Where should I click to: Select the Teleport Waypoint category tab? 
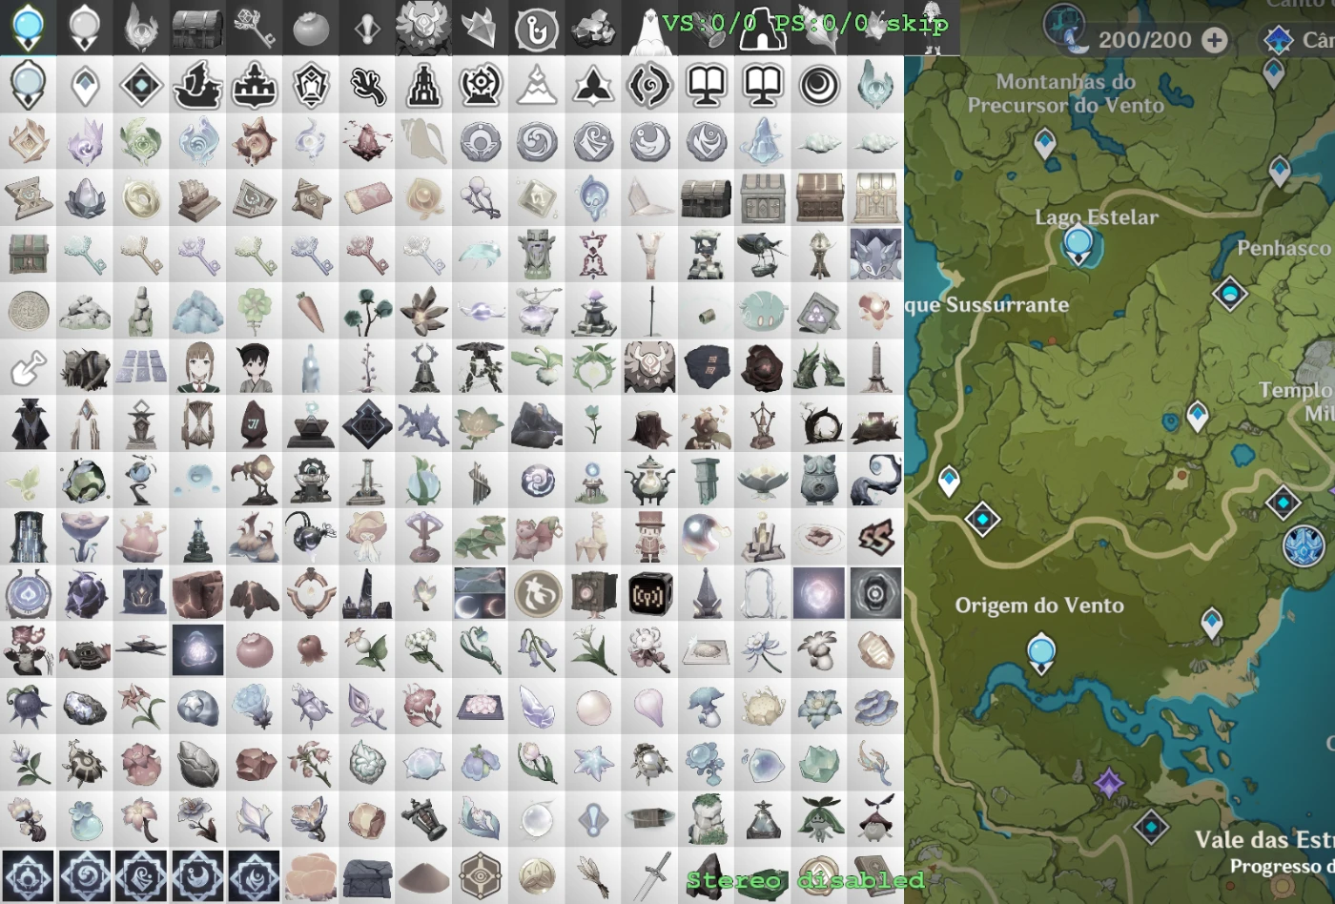point(28,28)
